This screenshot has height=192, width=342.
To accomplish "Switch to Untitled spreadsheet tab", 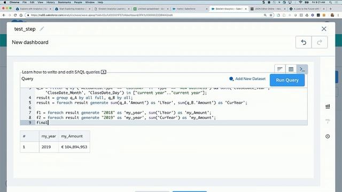I will (151, 9).
